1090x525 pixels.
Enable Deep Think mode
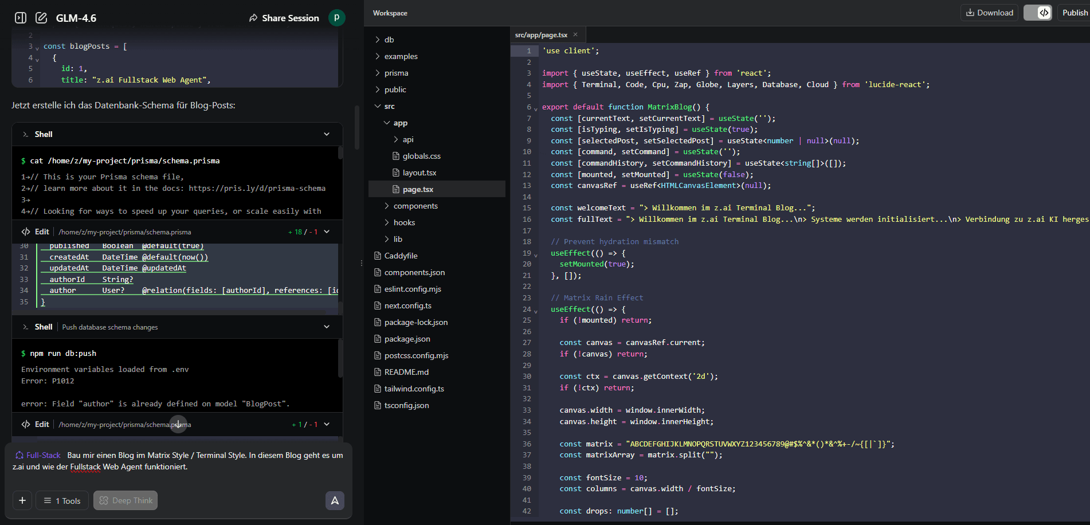click(x=125, y=500)
